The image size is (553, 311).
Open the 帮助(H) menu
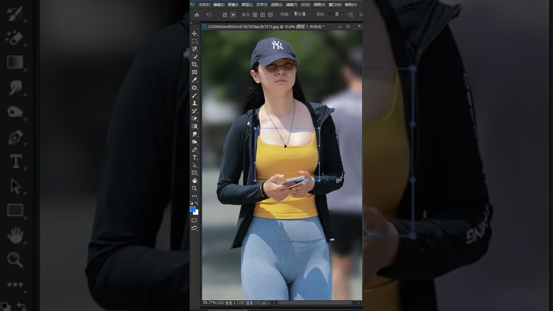351,5
